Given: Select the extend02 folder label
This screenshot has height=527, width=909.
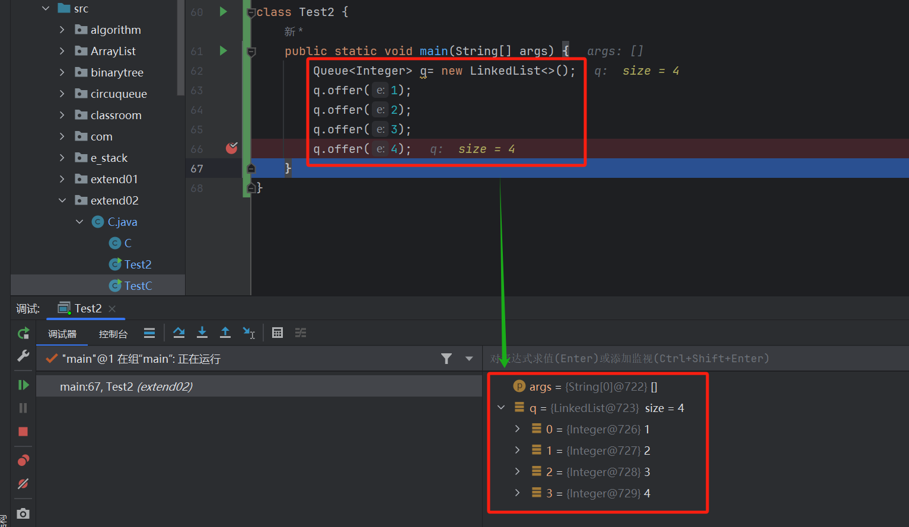Looking at the screenshot, I should point(114,200).
